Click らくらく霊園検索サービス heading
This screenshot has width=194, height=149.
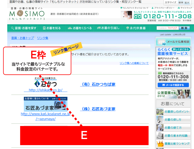(173, 52)
